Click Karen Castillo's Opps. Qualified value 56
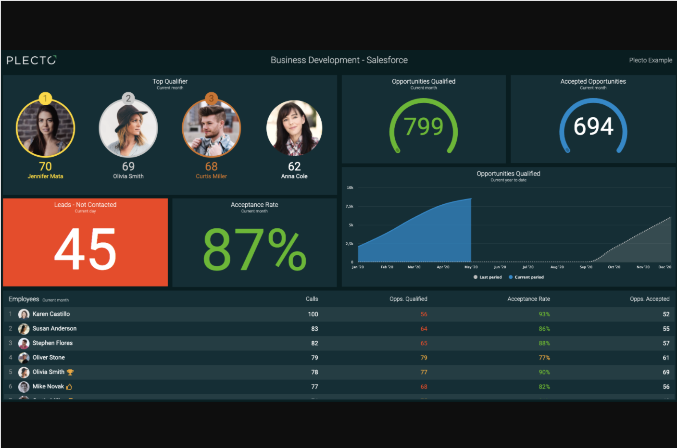The height and width of the screenshot is (448, 677). (x=424, y=314)
